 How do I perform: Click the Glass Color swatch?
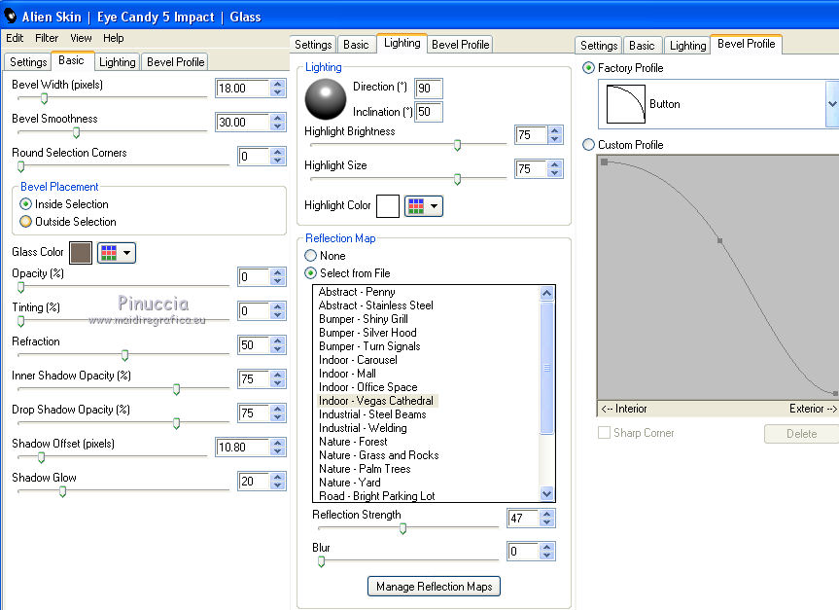[x=81, y=253]
